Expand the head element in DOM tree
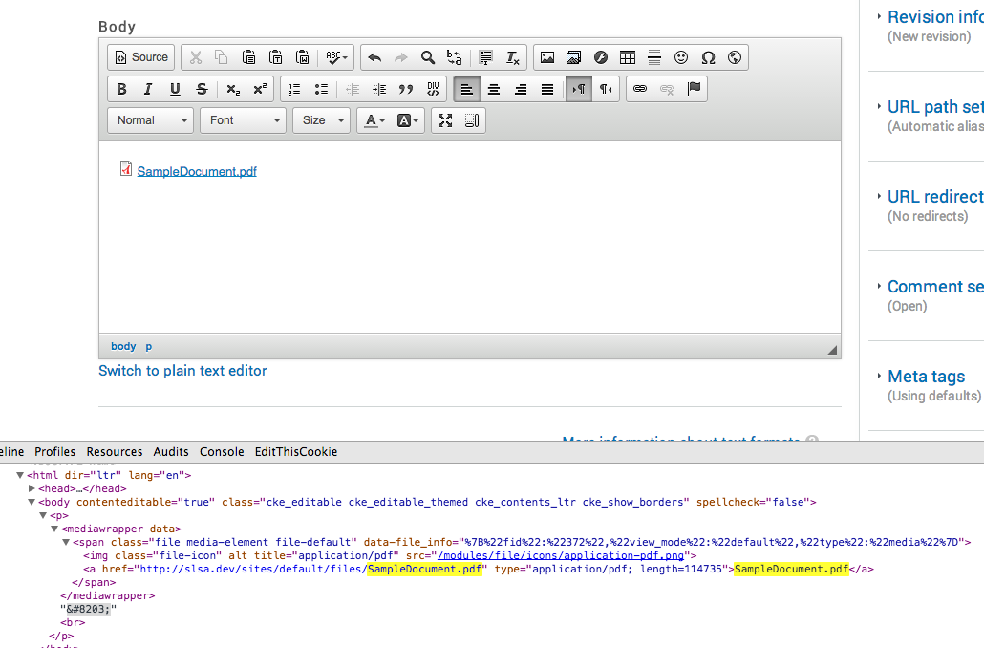Viewport: 984px width, 648px height. point(32,488)
